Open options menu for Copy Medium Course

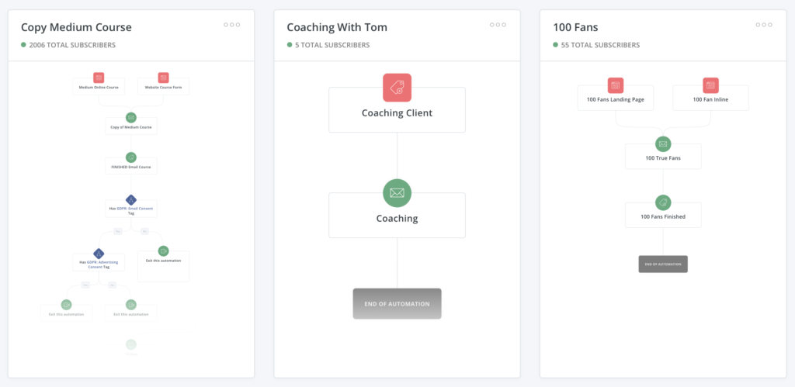(x=231, y=25)
